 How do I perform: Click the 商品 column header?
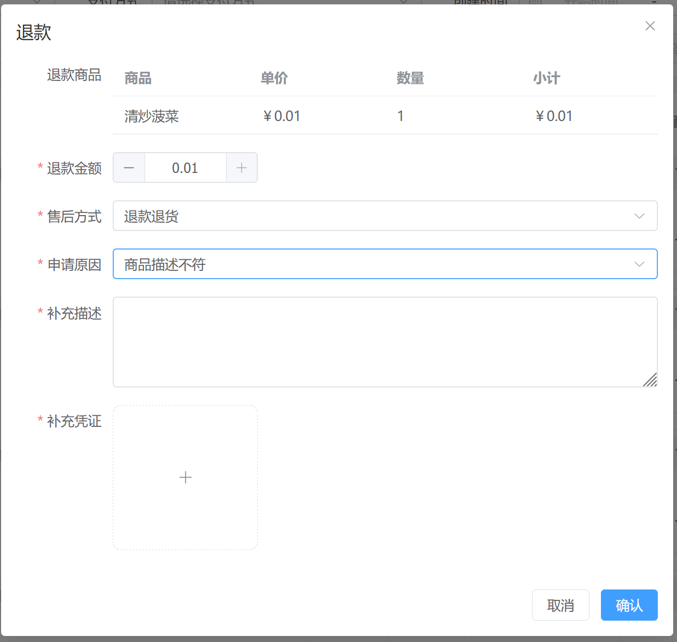coord(138,78)
